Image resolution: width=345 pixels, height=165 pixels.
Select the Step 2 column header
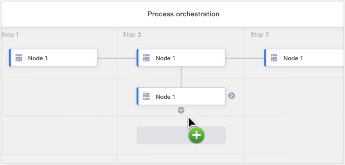tap(132, 35)
